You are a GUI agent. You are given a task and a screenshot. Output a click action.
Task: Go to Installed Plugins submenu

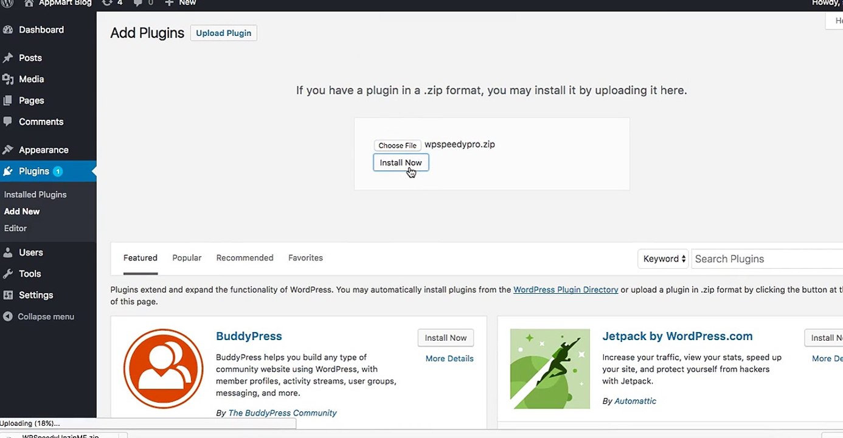click(35, 195)
